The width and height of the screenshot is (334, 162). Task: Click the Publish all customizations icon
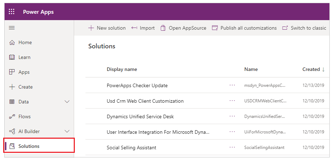coord(215,28)
